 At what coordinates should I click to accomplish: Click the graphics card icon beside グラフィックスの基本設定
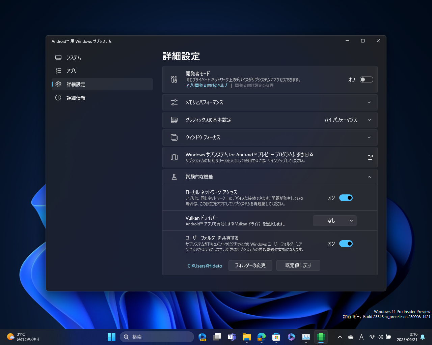point(174,120)
